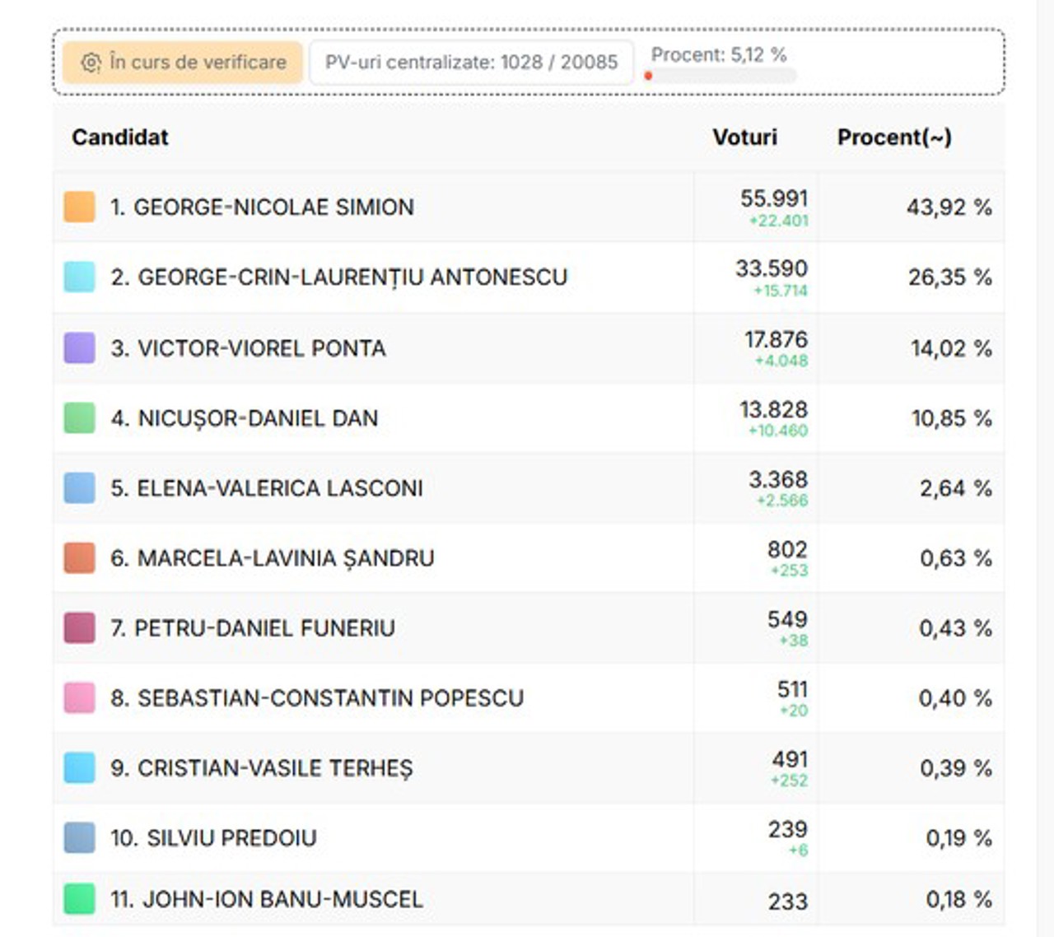Image resolution: width=1054 pixels, height=937 pixels.
Task: Click the cyan swatch for Crin Antonescu
Action: point(79,277)
